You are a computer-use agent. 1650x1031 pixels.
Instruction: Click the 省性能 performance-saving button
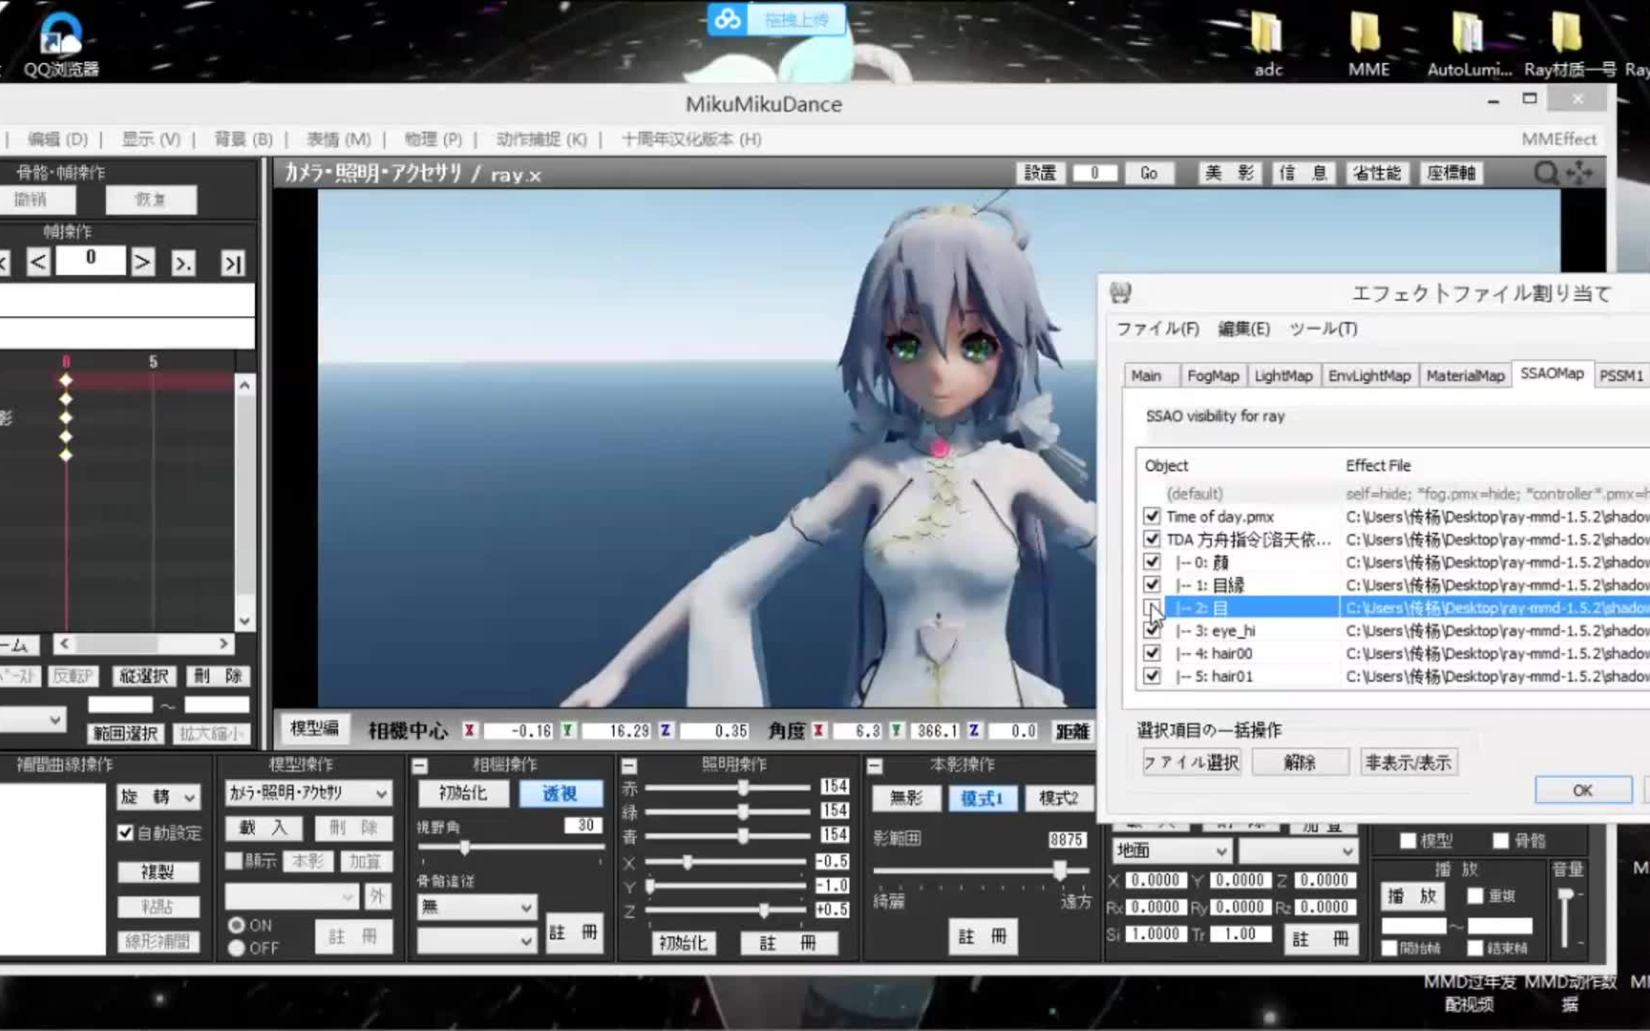coord(1377,173)
